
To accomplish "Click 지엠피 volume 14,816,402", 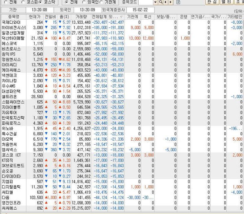I will coord(81,182).
